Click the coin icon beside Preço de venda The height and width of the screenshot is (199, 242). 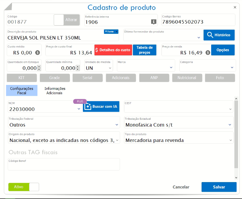pyautogui.click(x=208, y=52)
